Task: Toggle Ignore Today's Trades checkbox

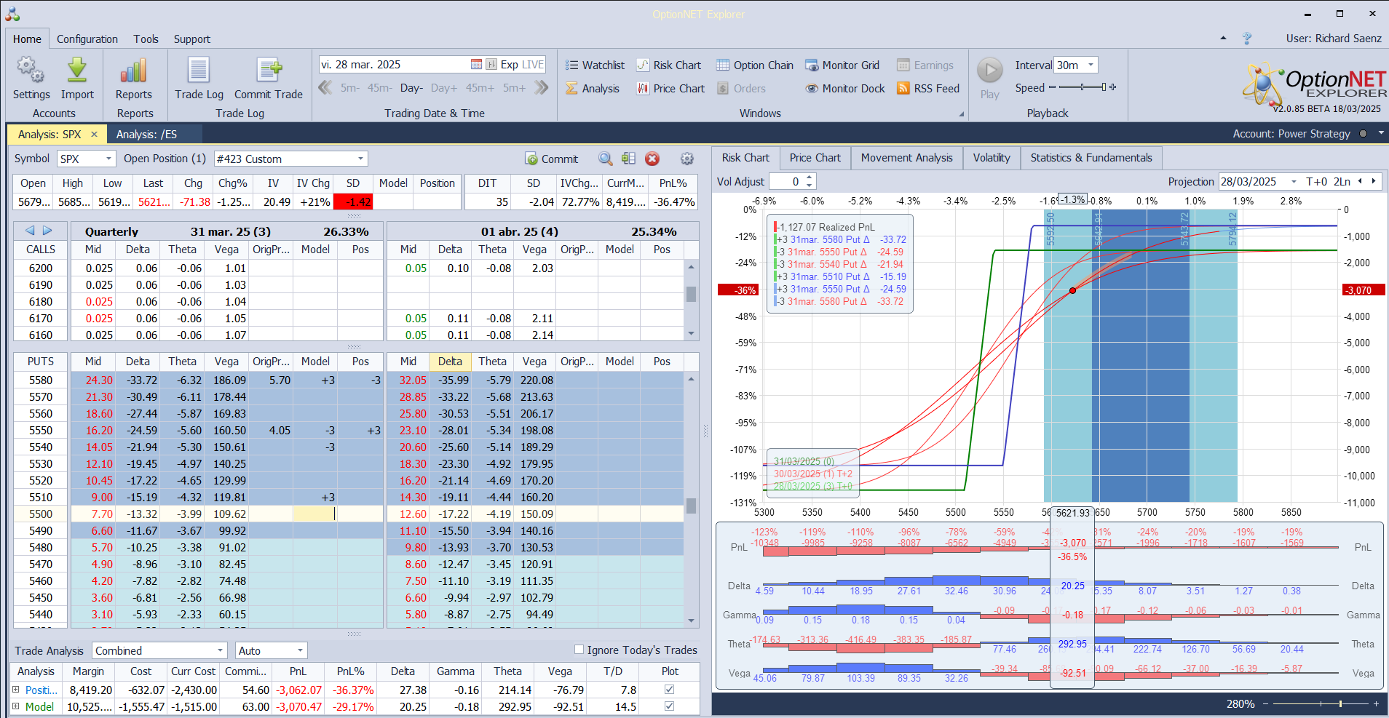Action: point(579,650)
